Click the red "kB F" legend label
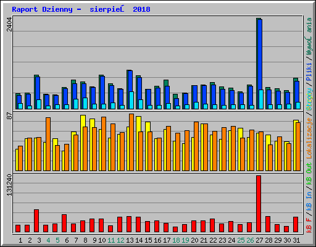 click(x=309, y=225)
